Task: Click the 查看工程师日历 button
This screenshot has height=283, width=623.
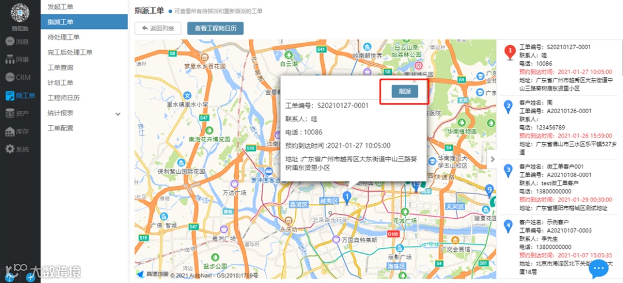Action: pyautogui.click(x=215, y=29)
